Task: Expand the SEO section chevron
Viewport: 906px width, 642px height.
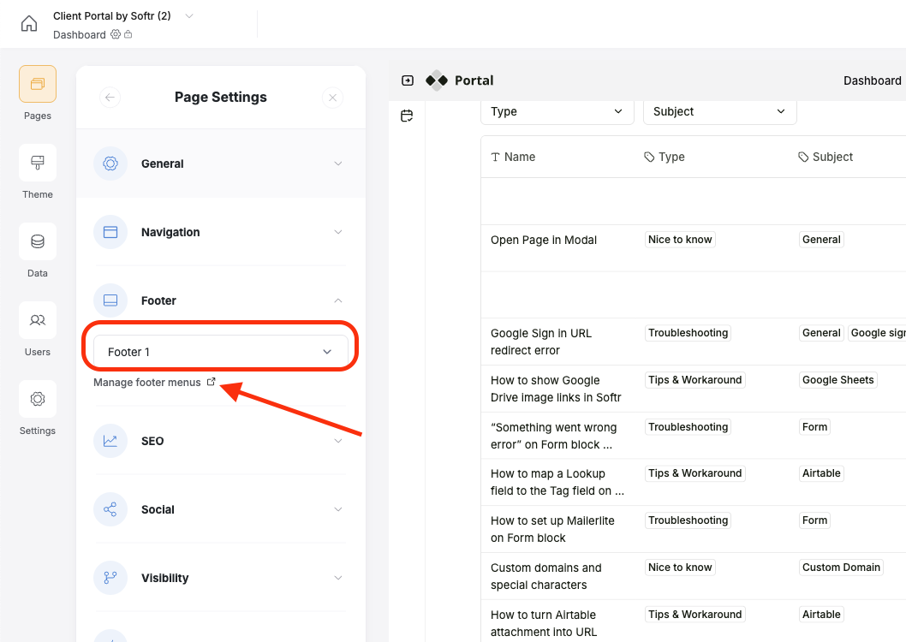Action: click(x=338, y=441)
